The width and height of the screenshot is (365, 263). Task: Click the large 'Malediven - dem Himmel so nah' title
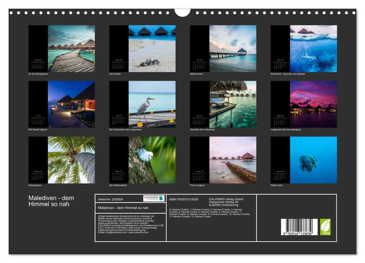pos(51,201)
